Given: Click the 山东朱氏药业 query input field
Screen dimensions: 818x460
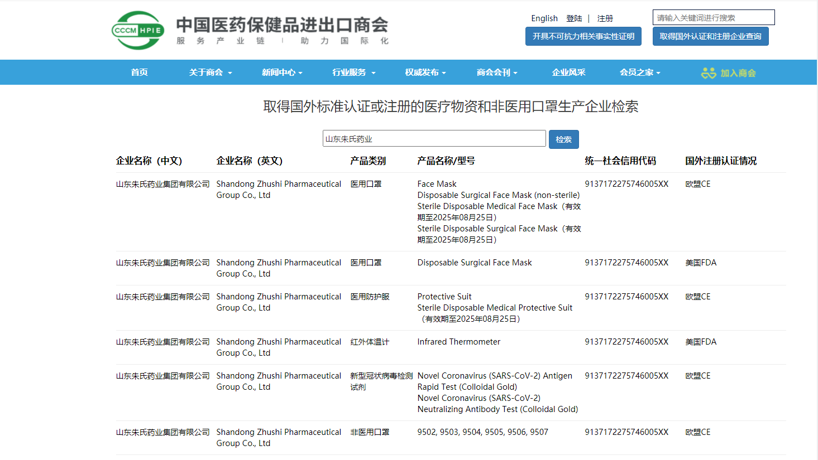Looking at the screenshot, I should pos(434,138).
